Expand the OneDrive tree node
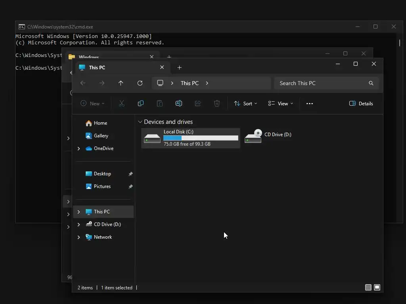 (79, 148)
